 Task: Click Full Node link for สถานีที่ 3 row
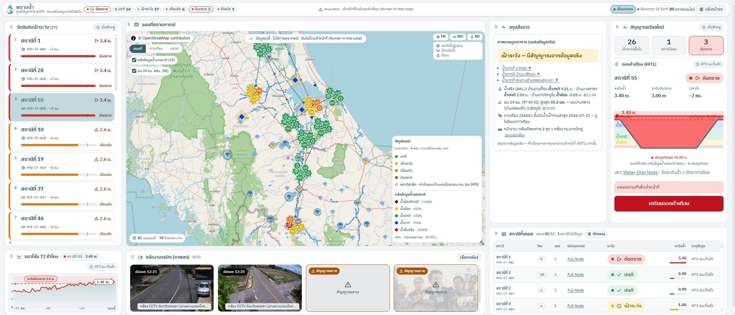(x=576, y=290)
